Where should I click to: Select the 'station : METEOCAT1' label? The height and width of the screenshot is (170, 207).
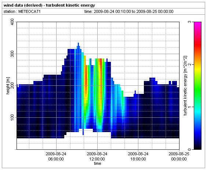click(22, 11)
